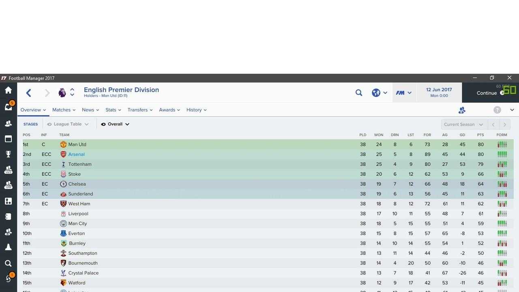The width and height of the screenshot is (519, 292).
Task: Open the help question mark icon
Action: coord(497,110)
